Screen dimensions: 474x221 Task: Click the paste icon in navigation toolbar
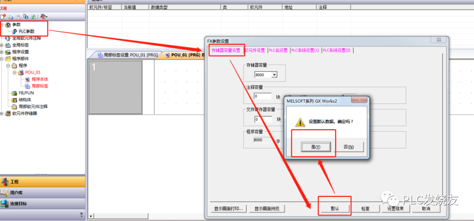pos(18,17)
